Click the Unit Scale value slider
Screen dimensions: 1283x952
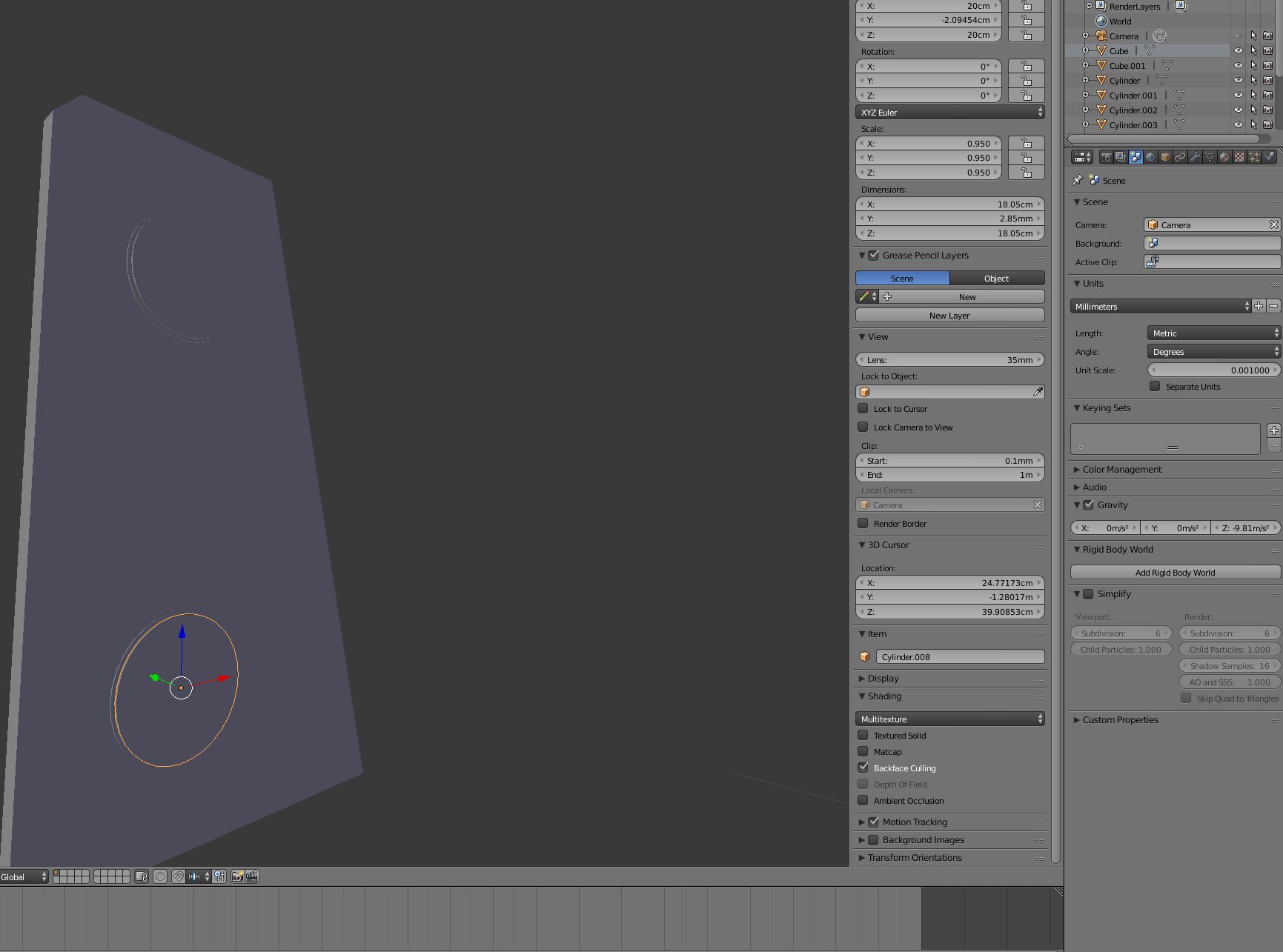click(x=1213, y=370)
